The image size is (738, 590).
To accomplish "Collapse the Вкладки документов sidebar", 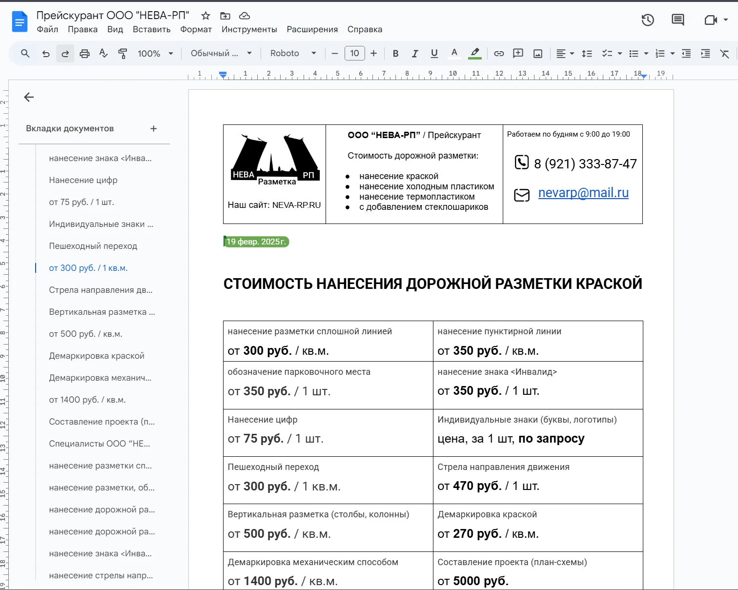I will [28, 97].
